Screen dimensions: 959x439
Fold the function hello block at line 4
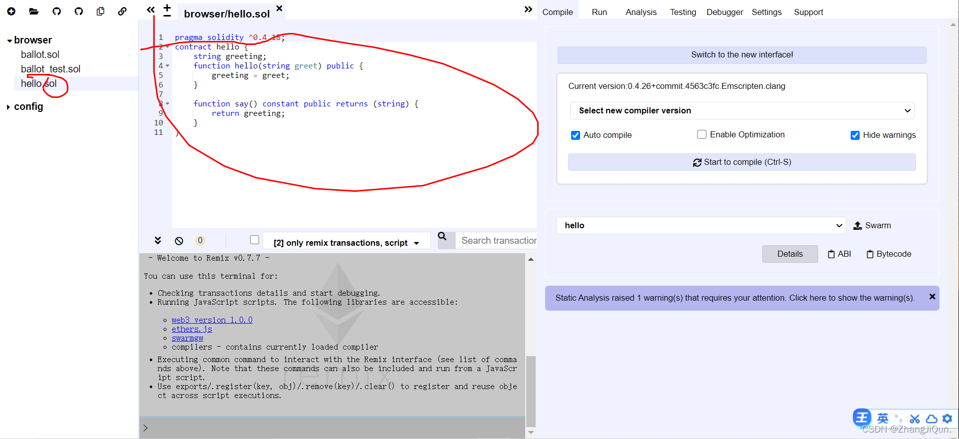coord(168,66)
